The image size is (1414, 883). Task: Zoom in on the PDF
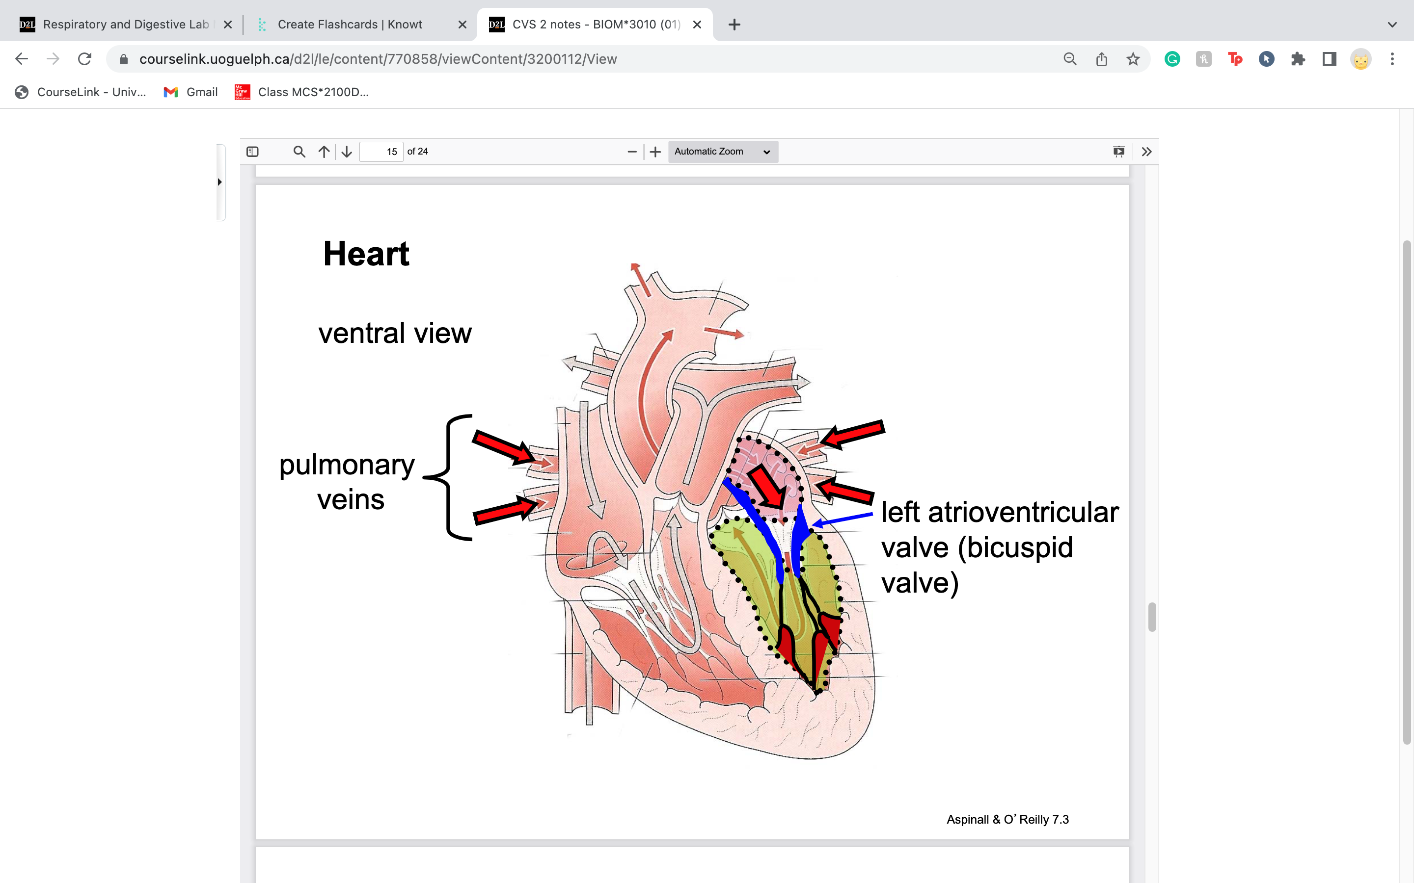coord(655,152)
